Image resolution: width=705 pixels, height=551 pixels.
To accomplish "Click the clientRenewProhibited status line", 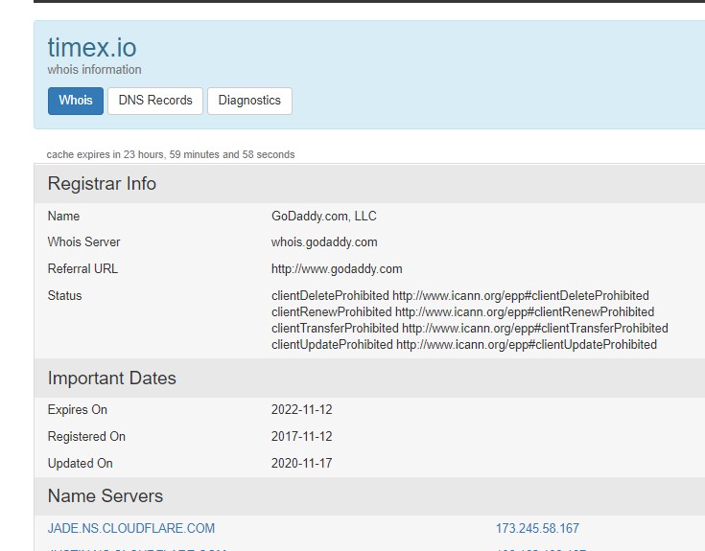I will click(462, 311).
